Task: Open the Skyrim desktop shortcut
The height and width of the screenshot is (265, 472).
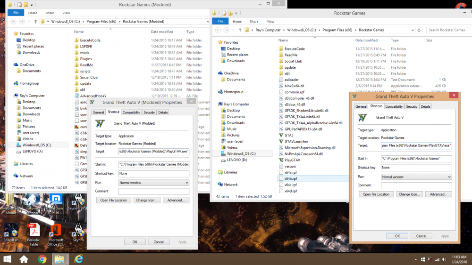Action: 78,233
